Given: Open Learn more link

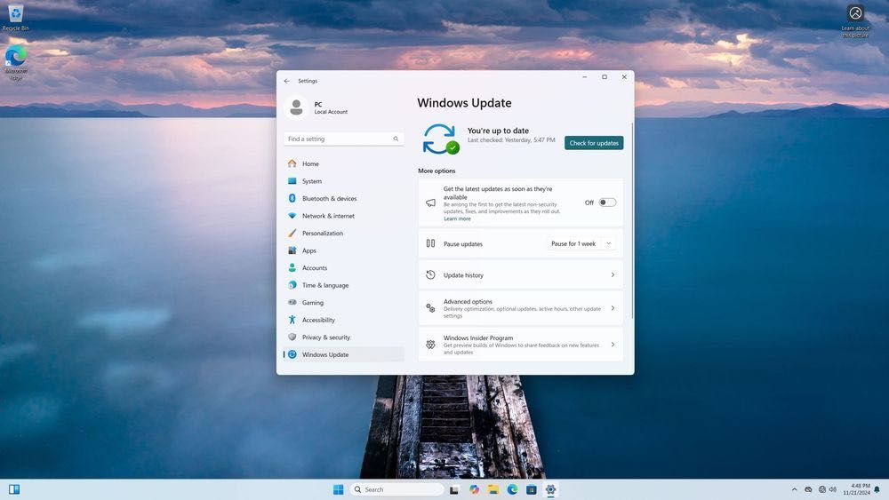Looking at the screenshot, I should [x=457, y=218].
